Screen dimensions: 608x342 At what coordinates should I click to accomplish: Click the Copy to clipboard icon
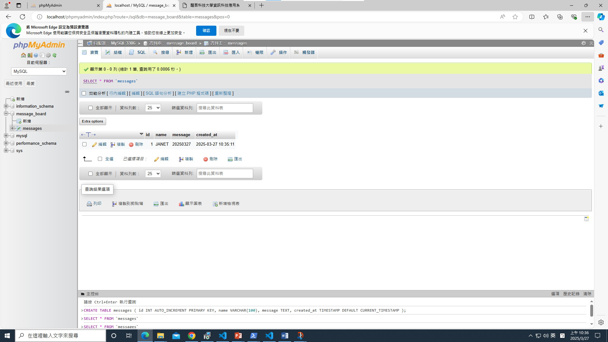114,204
